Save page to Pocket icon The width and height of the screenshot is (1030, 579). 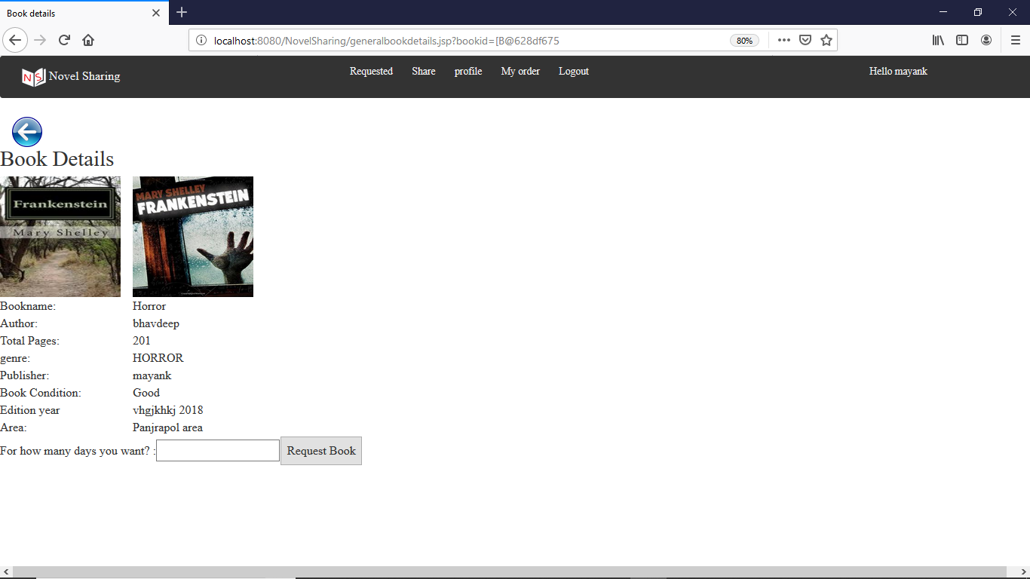point(805,40)
